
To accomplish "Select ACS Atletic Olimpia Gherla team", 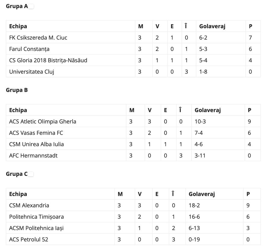I will pos(42,122).
